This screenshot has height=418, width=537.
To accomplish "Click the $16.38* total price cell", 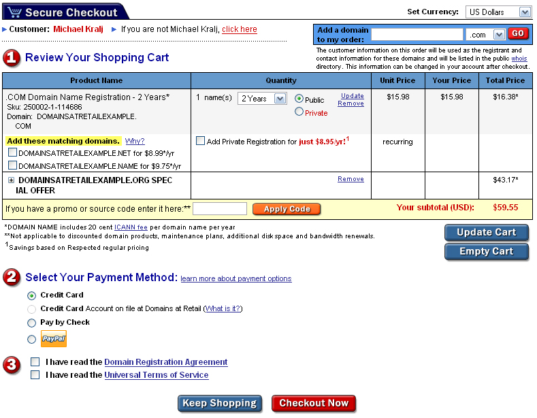I will 506,97.
